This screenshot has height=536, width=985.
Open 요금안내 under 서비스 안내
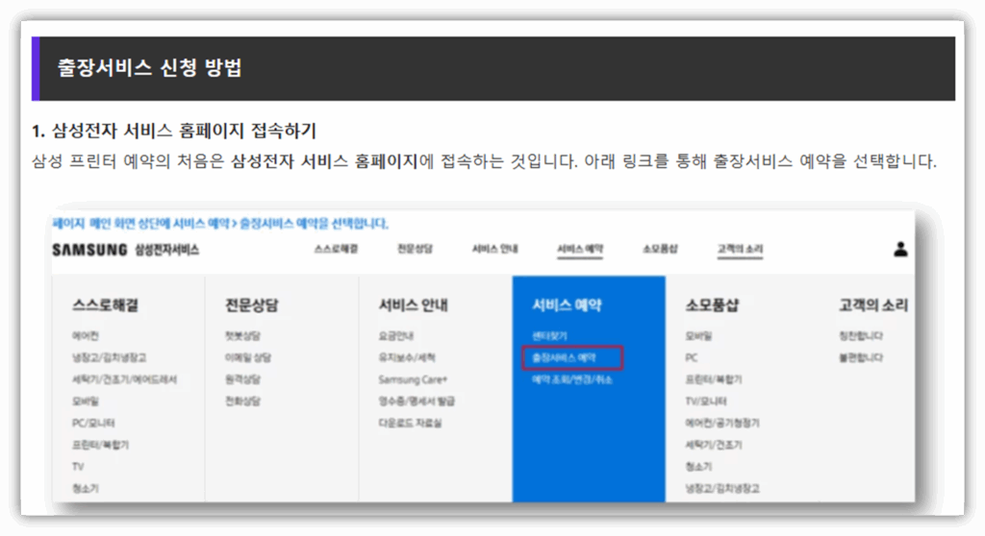[395, 336]
